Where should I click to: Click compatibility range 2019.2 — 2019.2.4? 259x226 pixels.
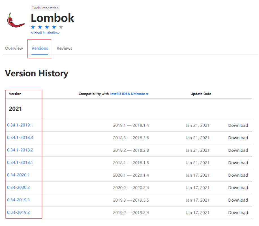coord(131,213)
